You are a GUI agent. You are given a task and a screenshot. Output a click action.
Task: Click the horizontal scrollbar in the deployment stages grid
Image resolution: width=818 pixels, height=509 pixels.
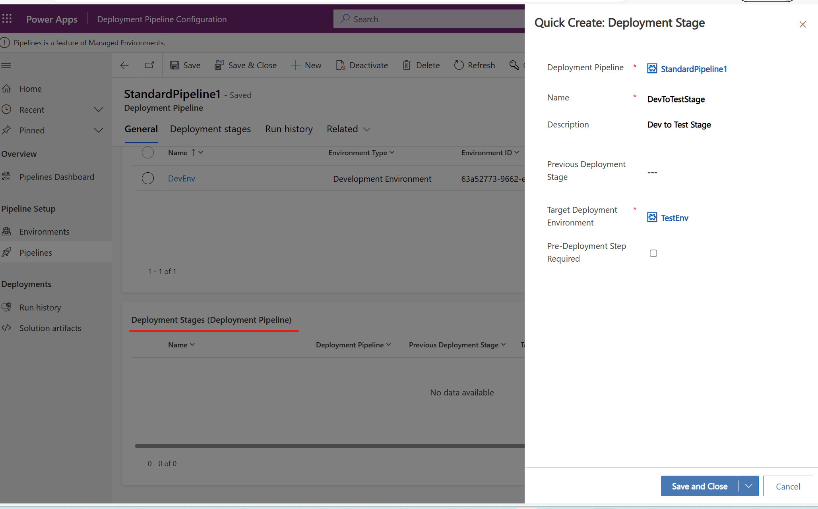coord(329,446)
